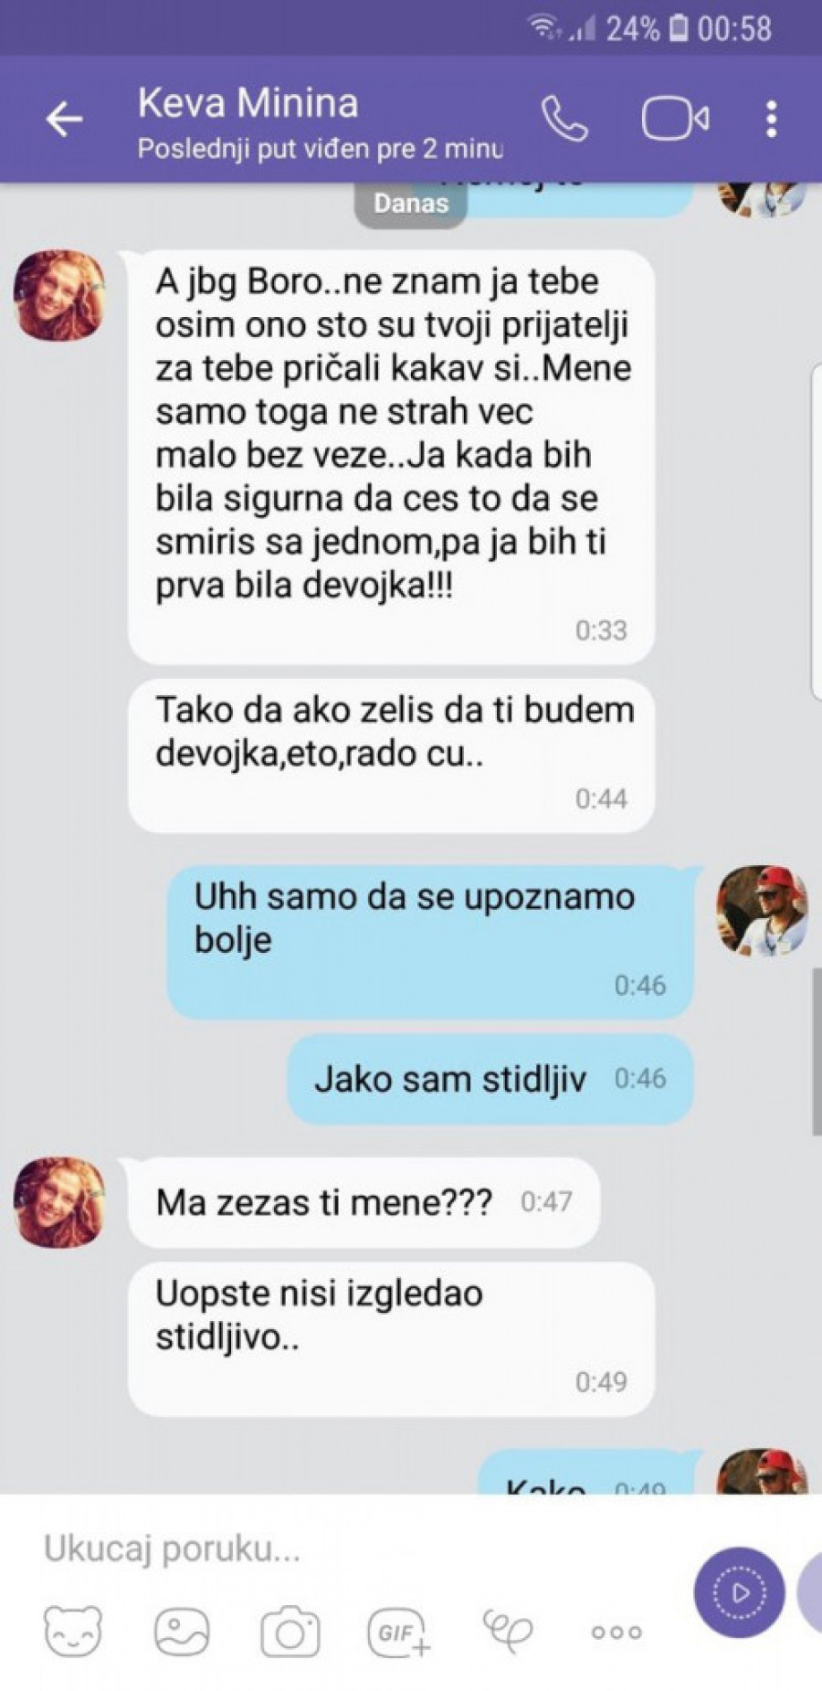822x1691 pixels.
Task: Start a voice call with Keva Minina
Action: point(564,119)
